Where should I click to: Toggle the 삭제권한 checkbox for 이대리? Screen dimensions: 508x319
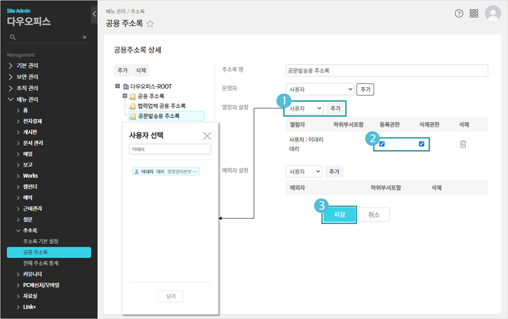[421, 144]
